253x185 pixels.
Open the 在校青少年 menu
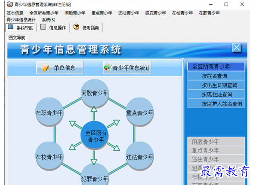click(182, 13)
